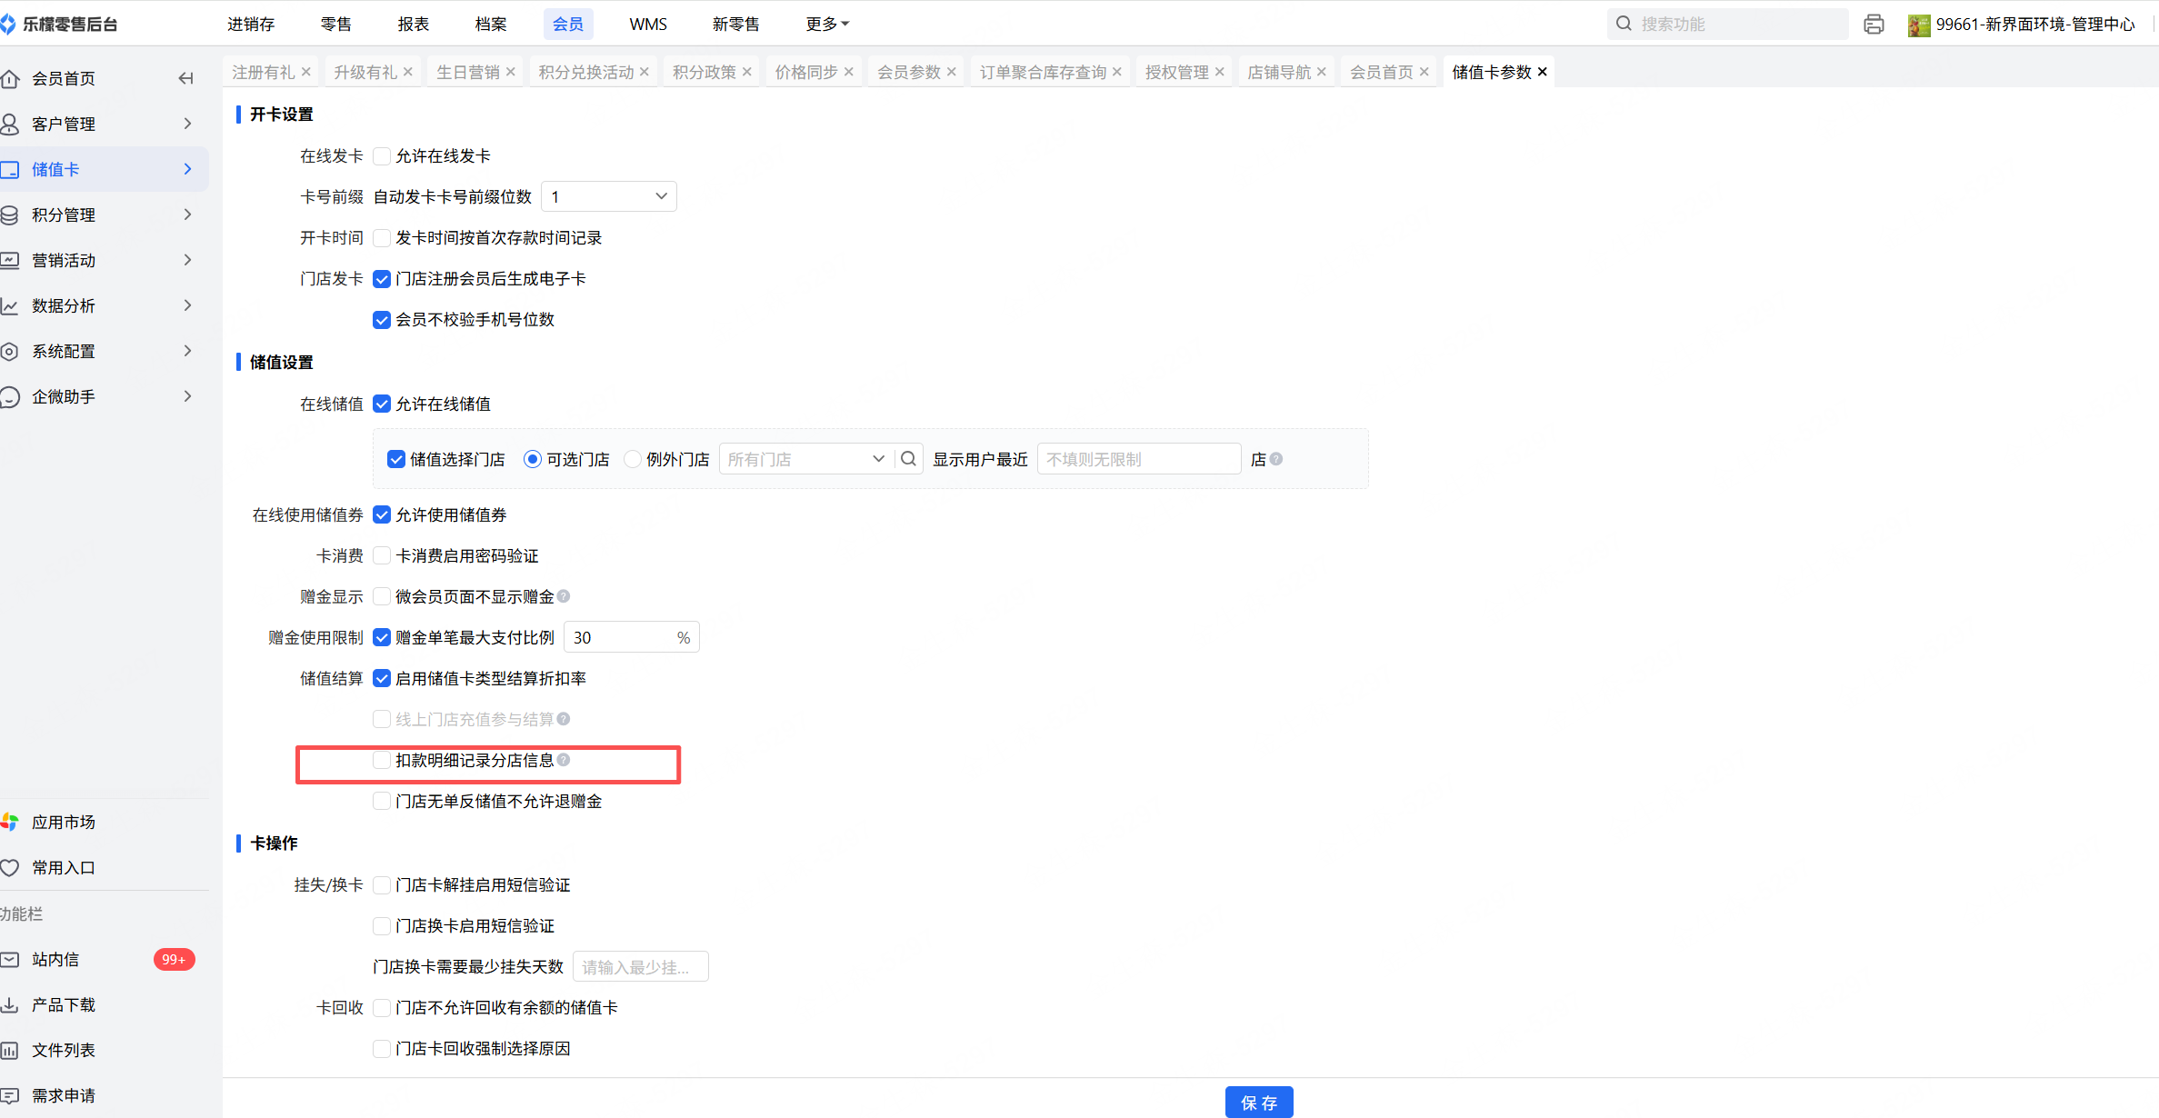Check 扣款明细记录分店信息 option
This screenshot has width=2159, height=1118.
coord(382,760)
